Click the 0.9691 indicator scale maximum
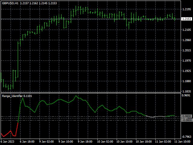Image resolution: width=193 pixels, height=145 pixels. pyautogui.click(x=186, y=95)
